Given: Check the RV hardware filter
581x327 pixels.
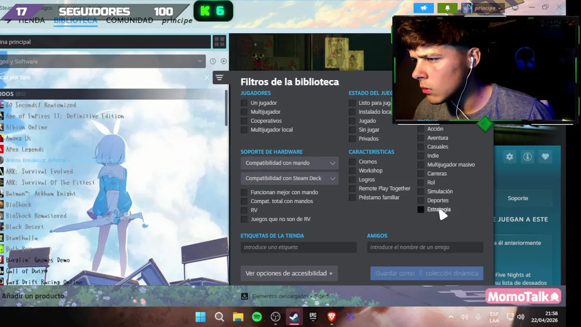Looking at the screenshot, I should (x=244, y=210).
